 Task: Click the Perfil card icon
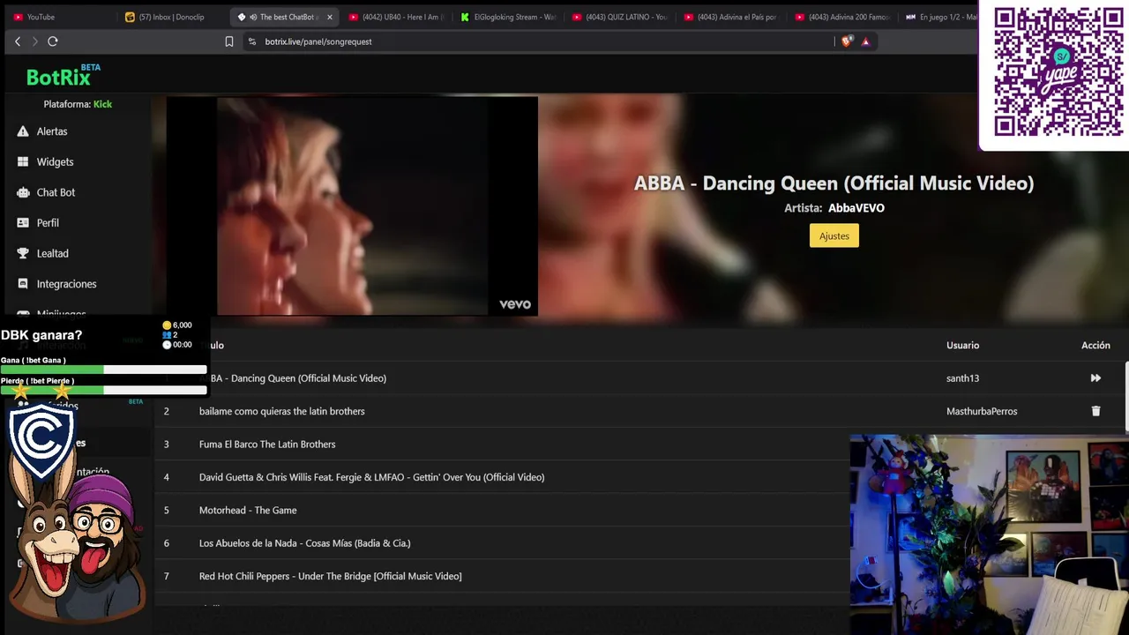tap(23, 223)
